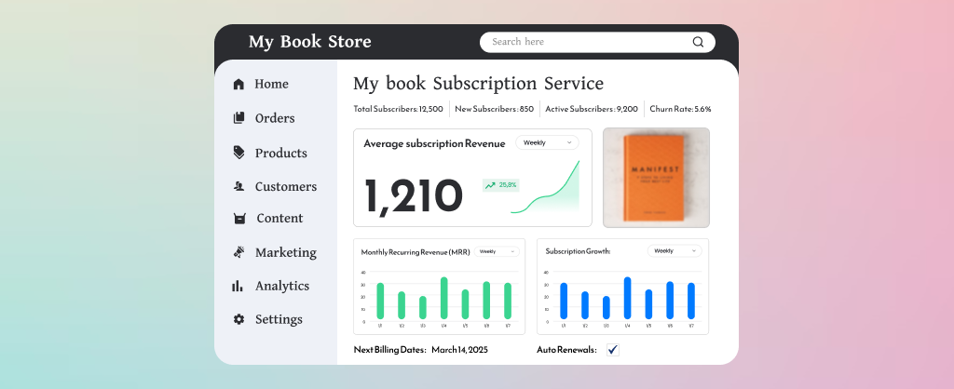Click the Products tag icon

click(238, 153)
